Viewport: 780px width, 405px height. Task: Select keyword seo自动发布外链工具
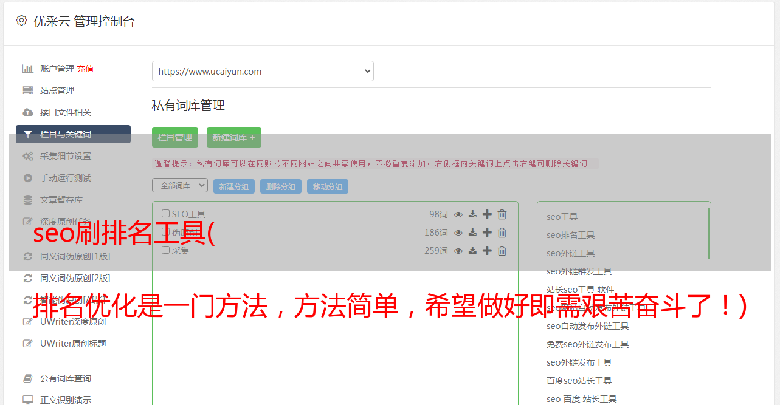coord(588,326)
